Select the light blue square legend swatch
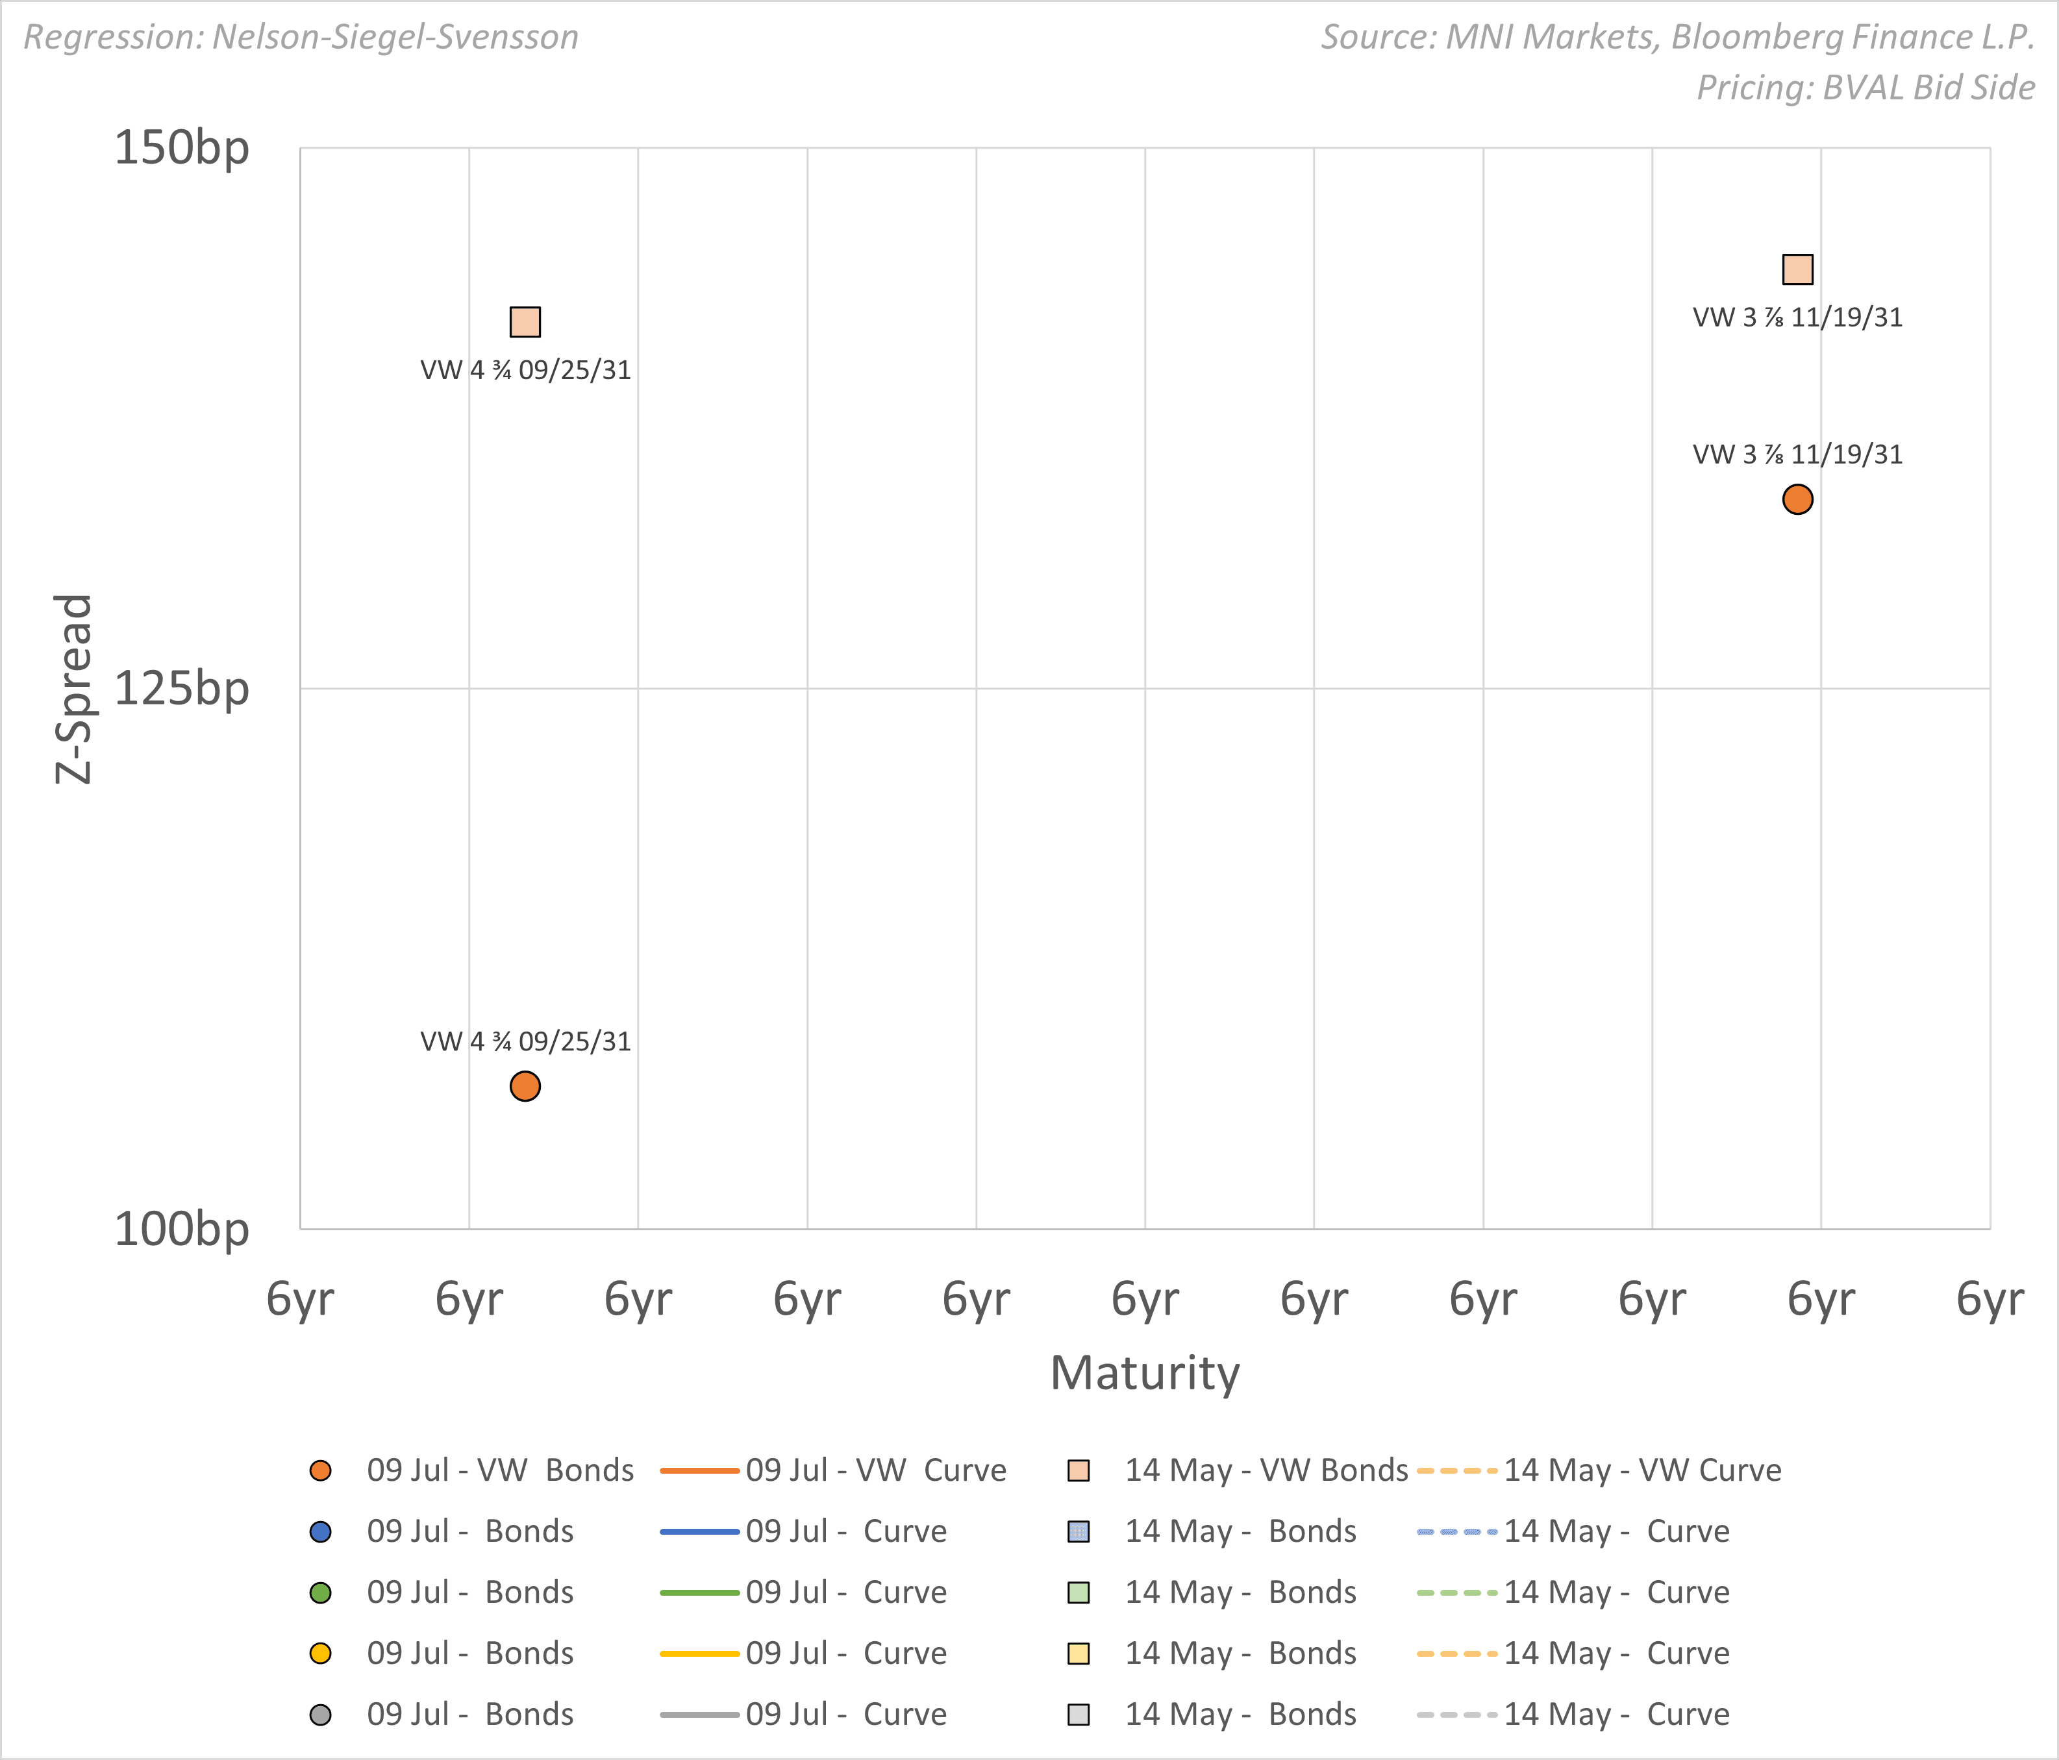 1078,1531
